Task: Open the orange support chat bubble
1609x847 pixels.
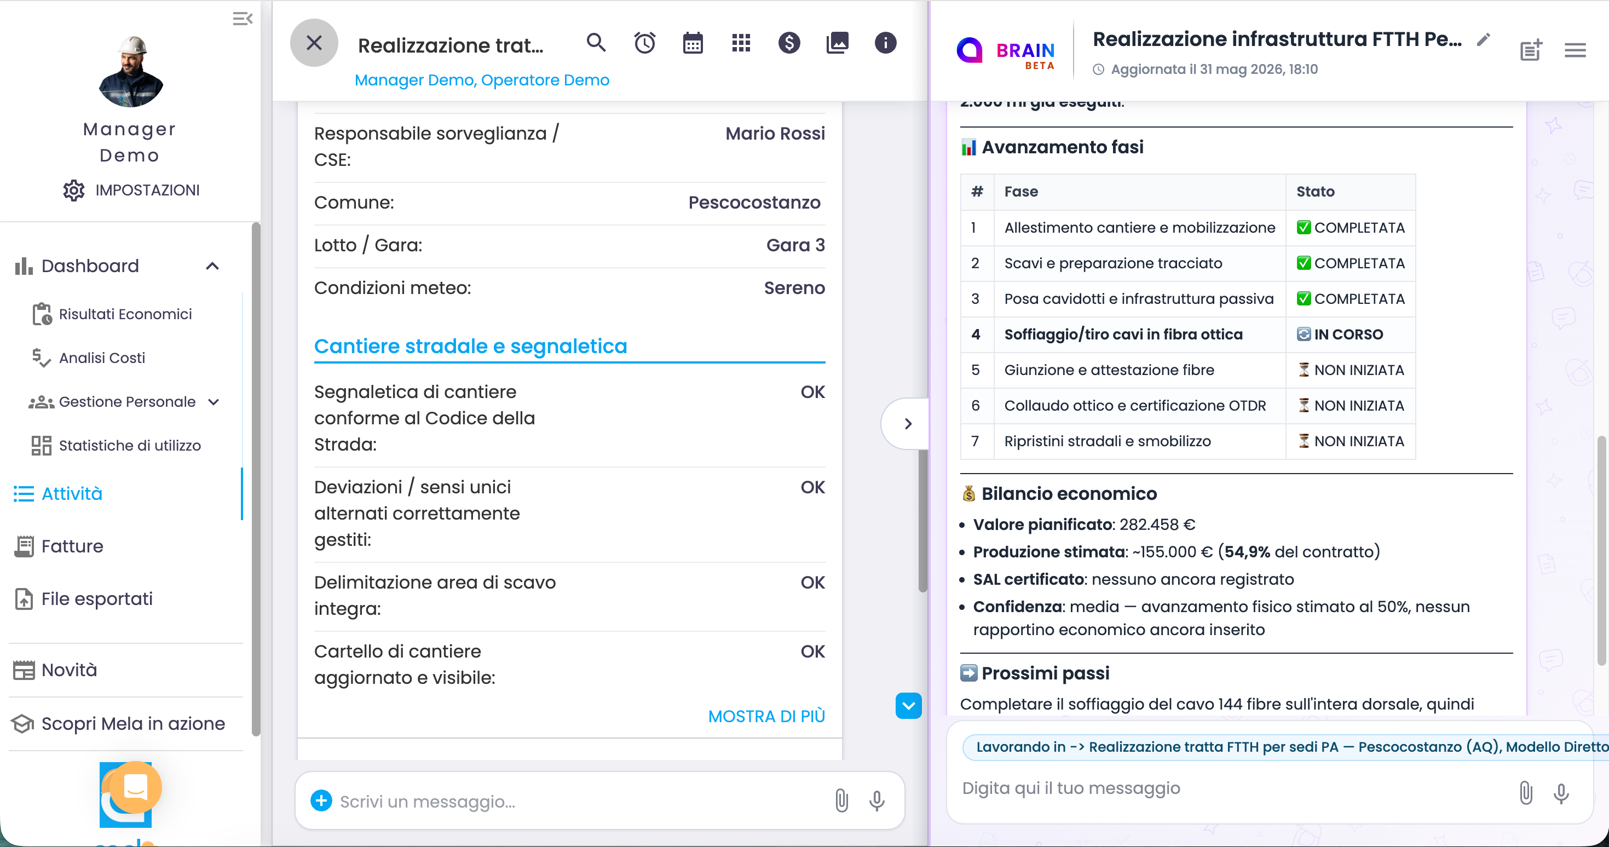Action: click(136, 786)
